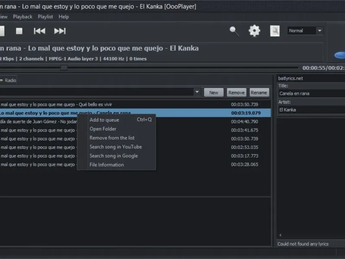Skip to the previous track

39,31
